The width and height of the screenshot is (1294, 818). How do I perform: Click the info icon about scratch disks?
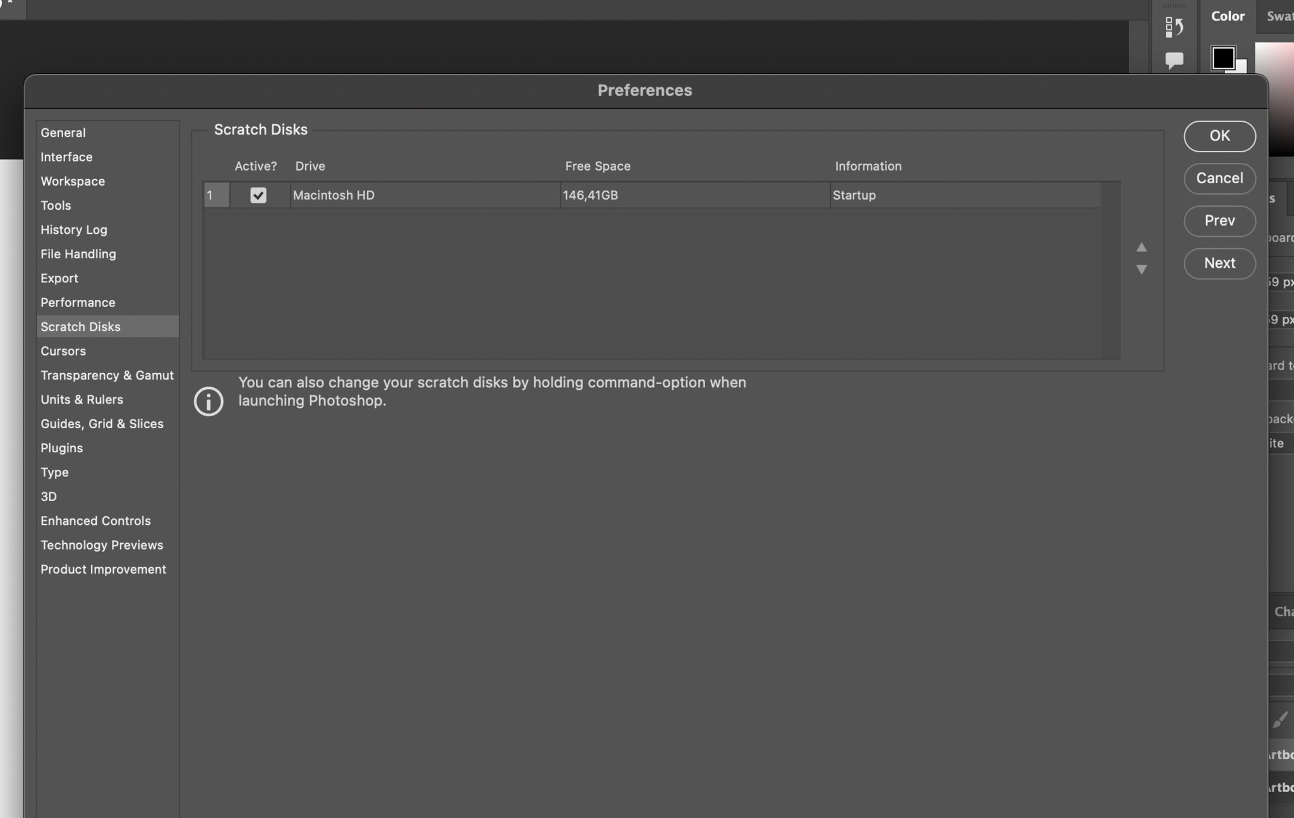209,402
